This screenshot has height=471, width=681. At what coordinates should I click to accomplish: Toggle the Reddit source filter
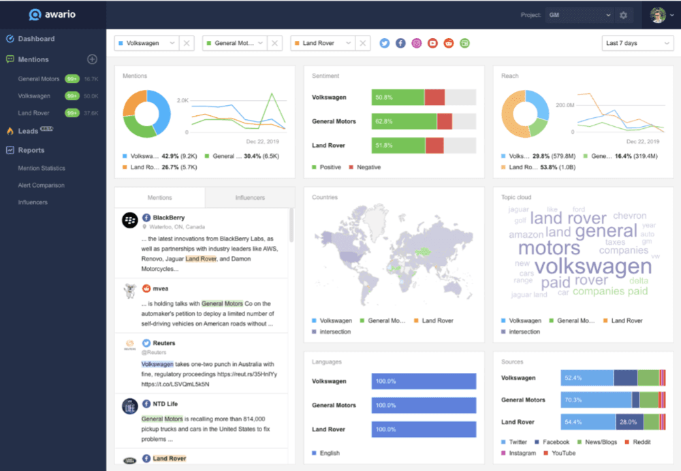(448, 43)
